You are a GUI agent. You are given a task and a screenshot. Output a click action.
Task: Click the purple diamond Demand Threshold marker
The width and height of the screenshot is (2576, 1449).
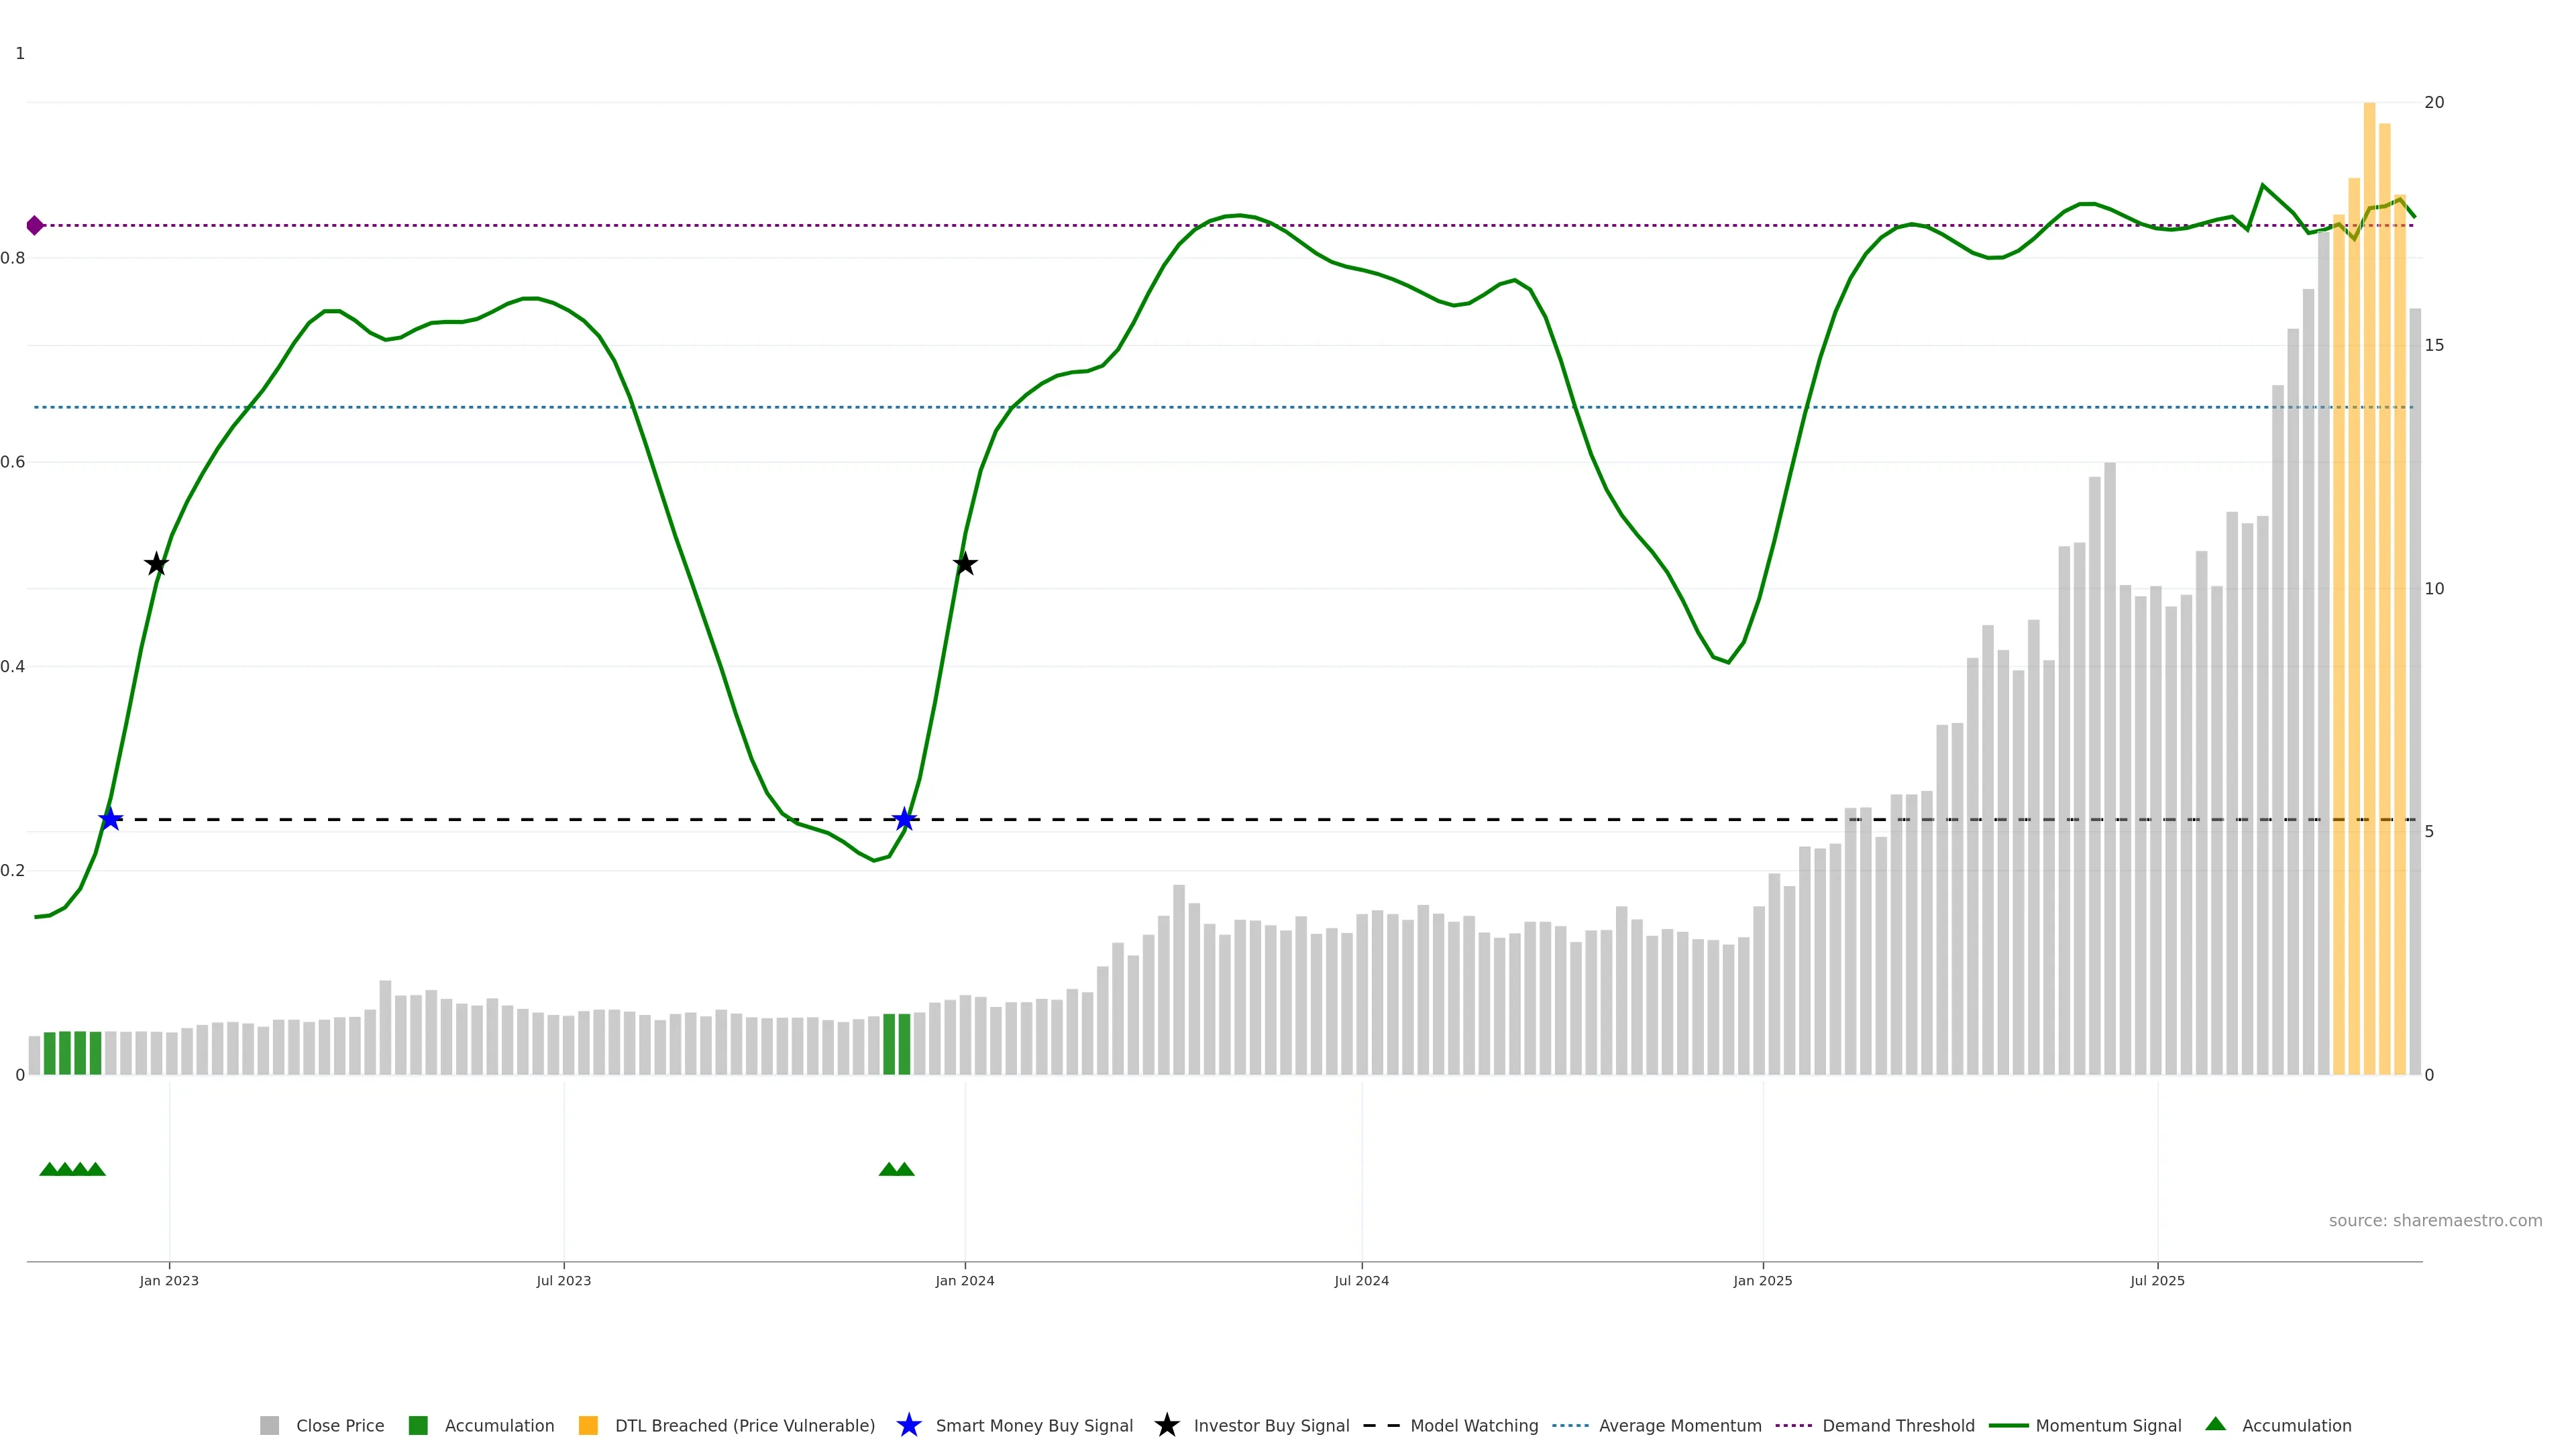(35, 225)
